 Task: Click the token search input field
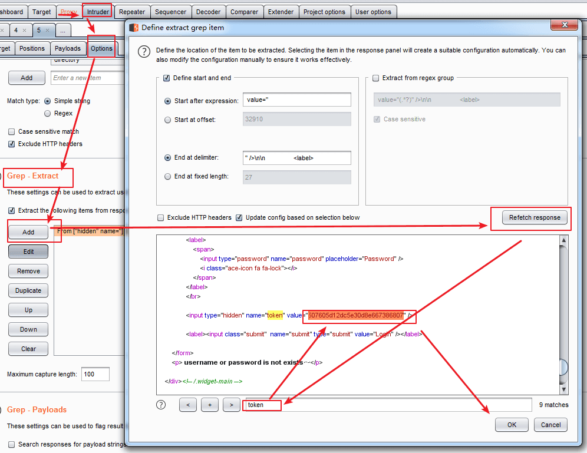[x=388, y=405]
